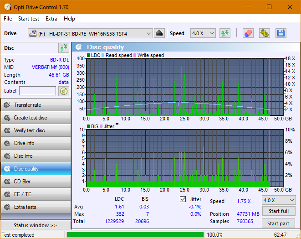Screen dimensions: 301x239
Task: Go to the CD Bler test
Action: click(x=36, y=182)
